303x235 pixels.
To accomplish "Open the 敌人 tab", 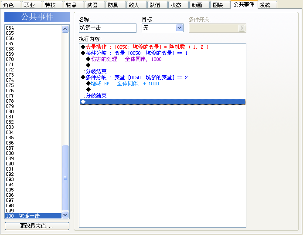I will point(136,5).
